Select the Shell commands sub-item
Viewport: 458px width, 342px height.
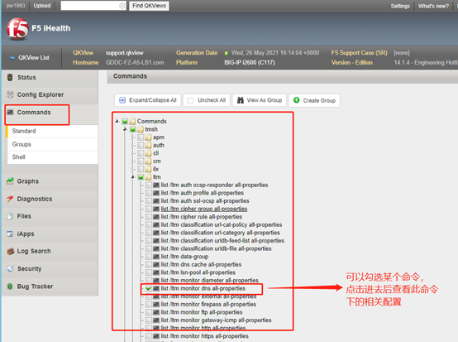click(52, 157)
